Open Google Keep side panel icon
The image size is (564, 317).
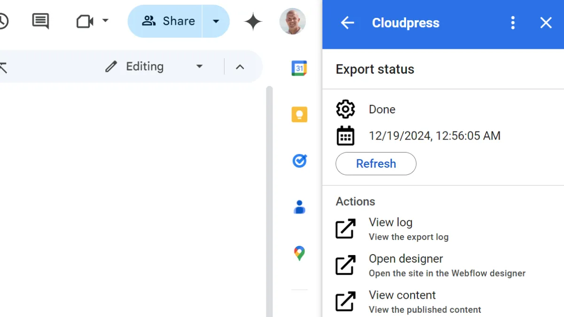[x=299, y=115]
